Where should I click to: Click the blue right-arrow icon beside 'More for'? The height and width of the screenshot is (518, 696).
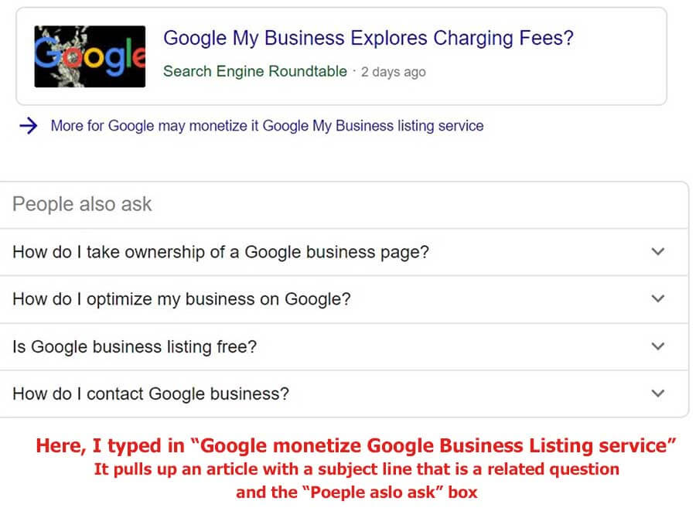(x=29, y=125)
